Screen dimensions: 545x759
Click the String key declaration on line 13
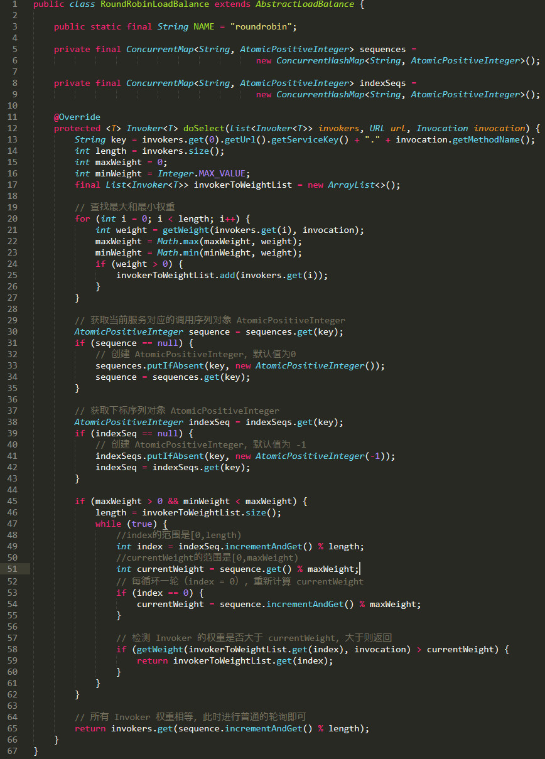[100, 140]
